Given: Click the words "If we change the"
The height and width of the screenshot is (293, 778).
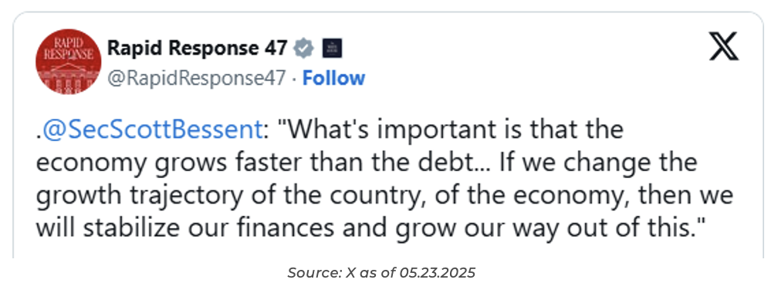Looking at the screenshot, I should point(598,162).
